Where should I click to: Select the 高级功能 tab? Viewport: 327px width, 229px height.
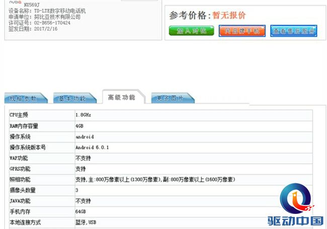click(123, 97)
